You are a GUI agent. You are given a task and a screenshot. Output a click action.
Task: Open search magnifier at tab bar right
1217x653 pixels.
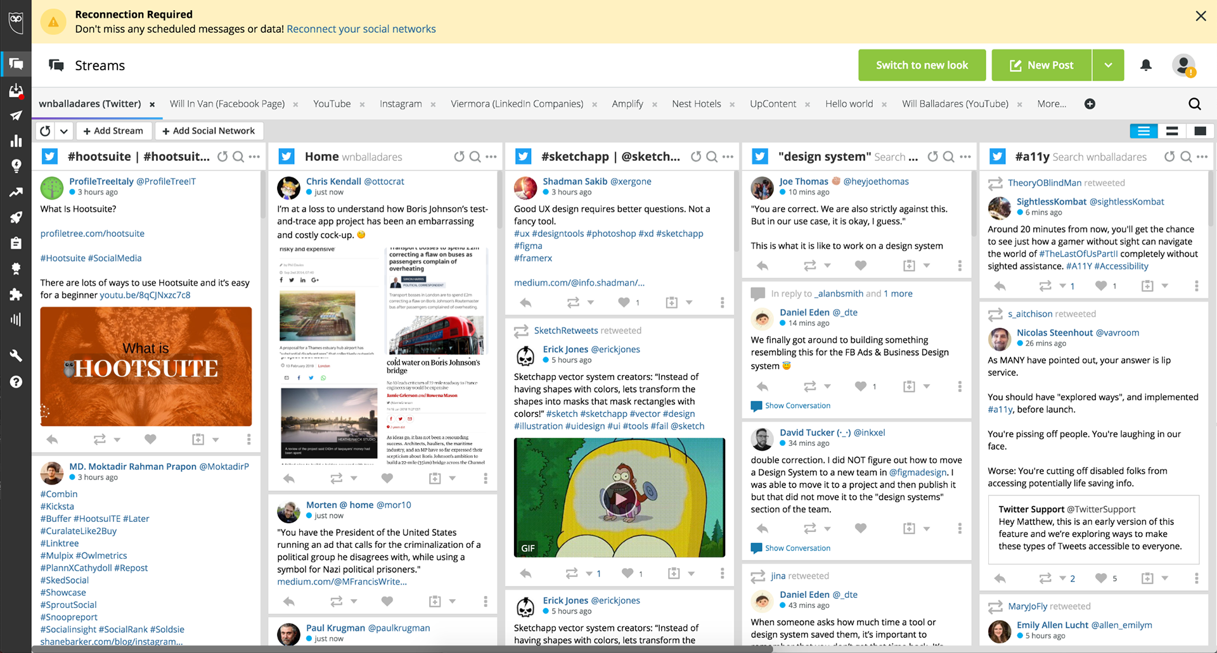[x=1194, y=104]
